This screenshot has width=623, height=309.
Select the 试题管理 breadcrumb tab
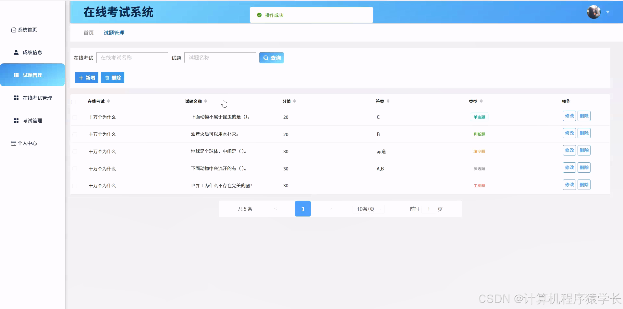tap(114, 32)
